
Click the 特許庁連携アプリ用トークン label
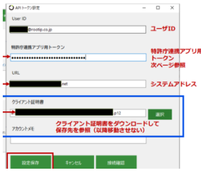pos(38,47)
